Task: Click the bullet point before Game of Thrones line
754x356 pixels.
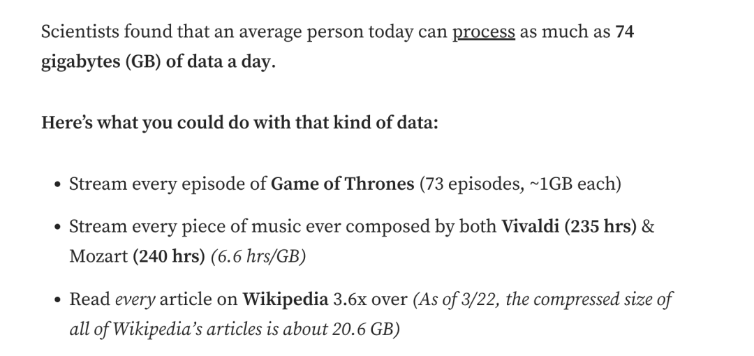Action: pos(58,185)
